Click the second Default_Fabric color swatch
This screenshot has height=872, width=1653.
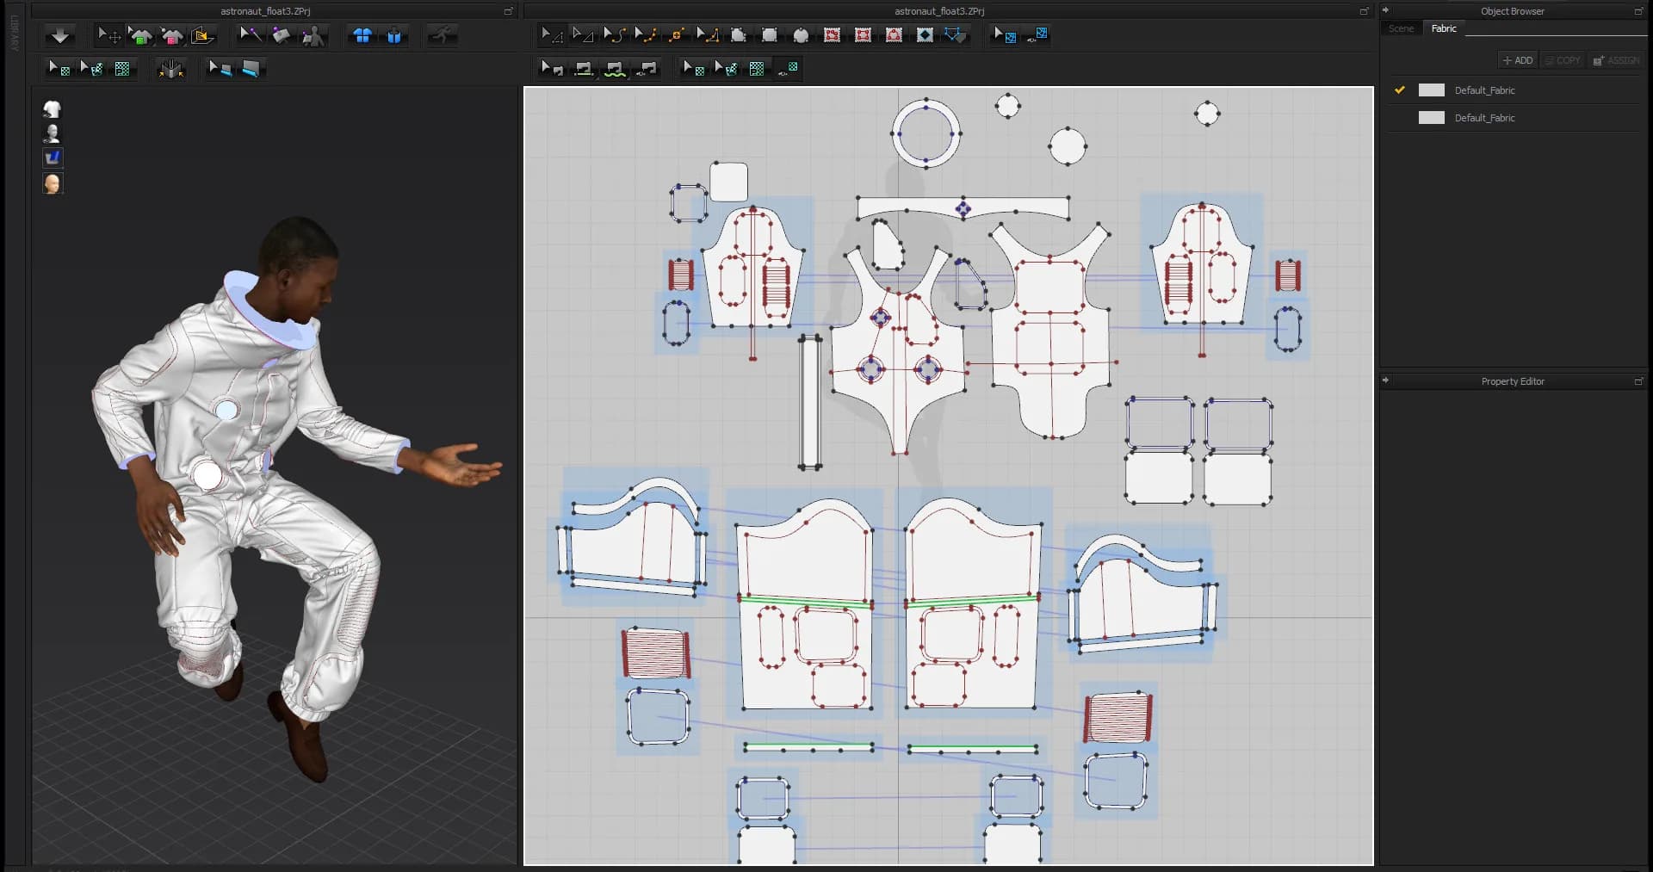click(x=1432, y=117)
